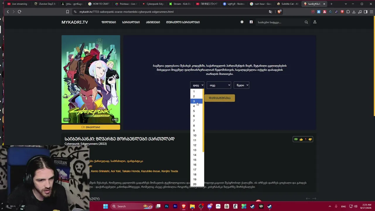Show hidden system tray icons
375x211 pixels.
330,206
